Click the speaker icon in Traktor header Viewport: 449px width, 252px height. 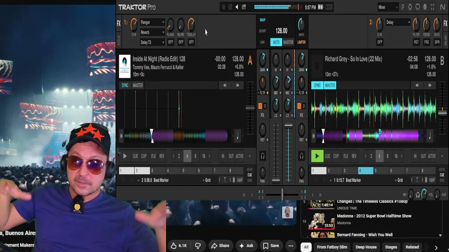coord(237,7)
